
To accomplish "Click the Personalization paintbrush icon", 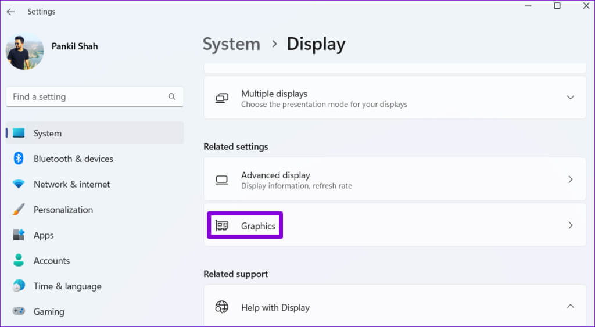I will point(19,210).
